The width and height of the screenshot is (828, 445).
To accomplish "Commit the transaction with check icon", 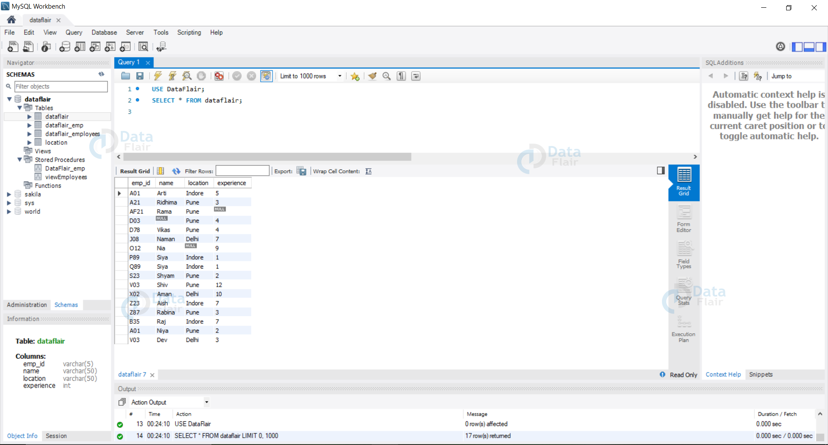I will click(x=237, y=76).
